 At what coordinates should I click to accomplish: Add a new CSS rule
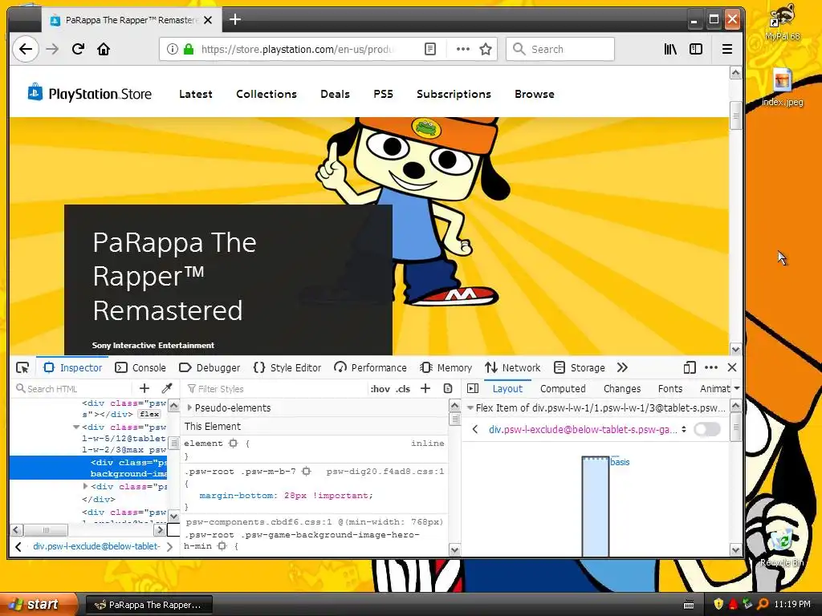pyautogui.click(x=425, y=388)
